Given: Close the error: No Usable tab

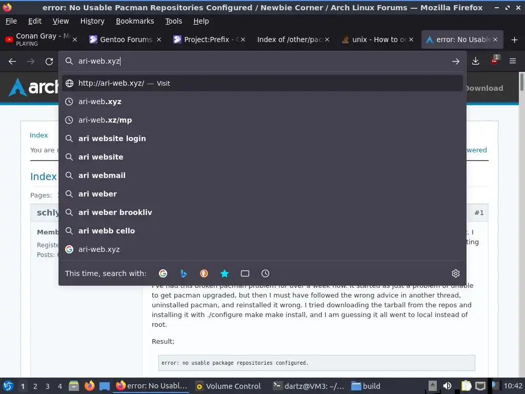Looking at the screenshot, I should pos(495,40).
